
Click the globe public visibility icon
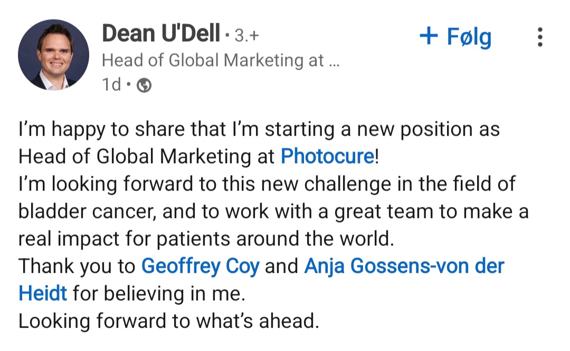pos(144,86)
